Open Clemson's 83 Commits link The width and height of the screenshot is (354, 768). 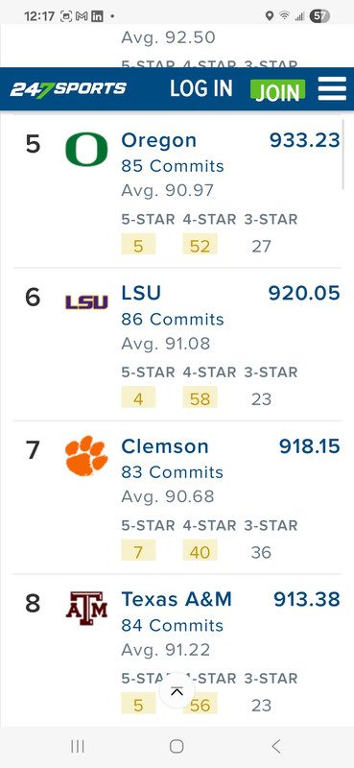(x=173, y=472)
